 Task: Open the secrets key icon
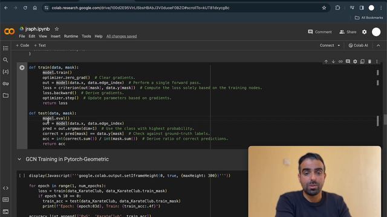5,84
